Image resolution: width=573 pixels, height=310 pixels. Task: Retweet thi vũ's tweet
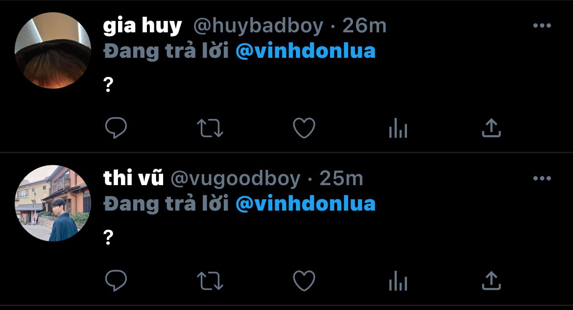coord(210,281)
